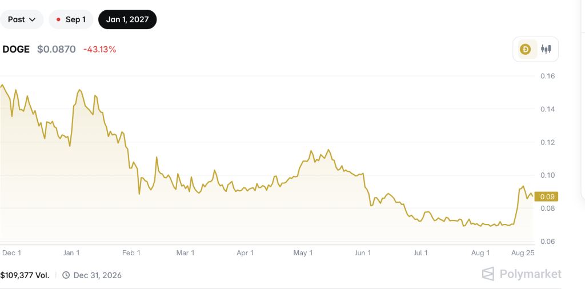The image size is (585, 289).
Task: Switch to candlestick chart view
Action: click(x=546, y=49)
